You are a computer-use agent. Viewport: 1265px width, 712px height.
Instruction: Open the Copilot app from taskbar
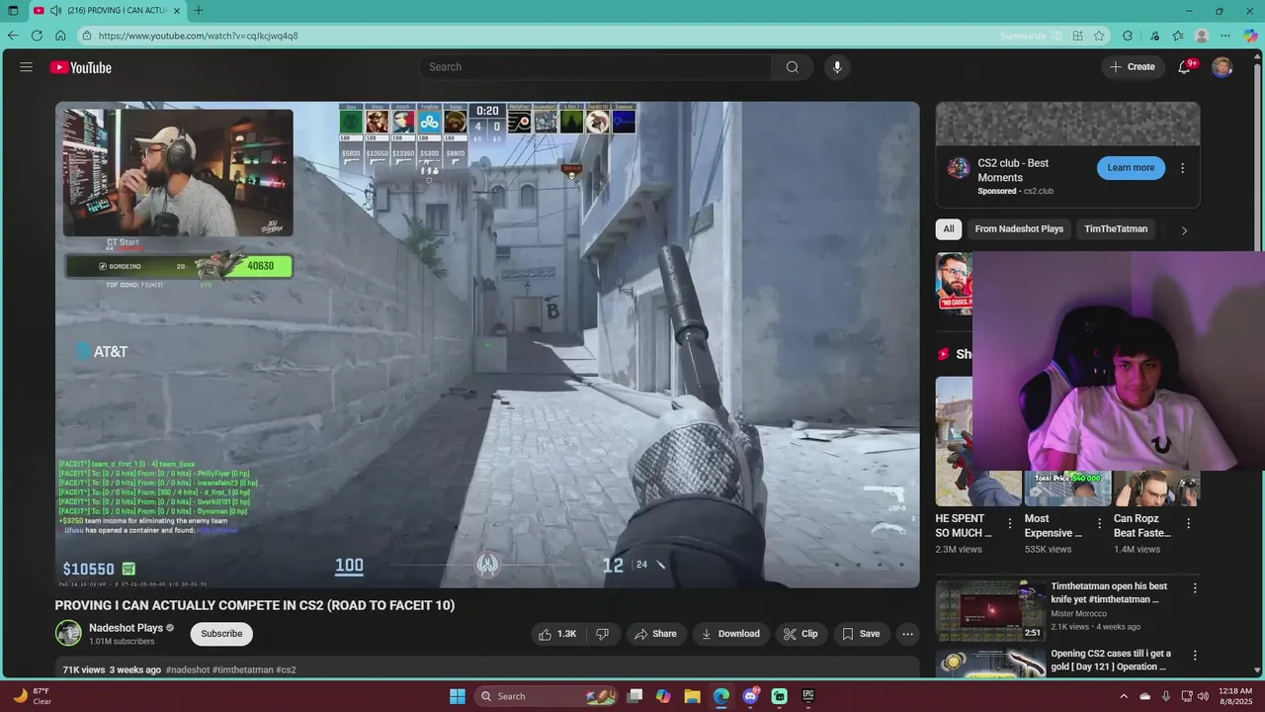pos(663,696)
